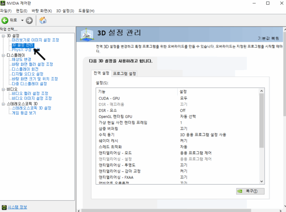The image size is (286, 212).
Task: Switch to the 전역 설정 tab
Action: tap(101, 73)
